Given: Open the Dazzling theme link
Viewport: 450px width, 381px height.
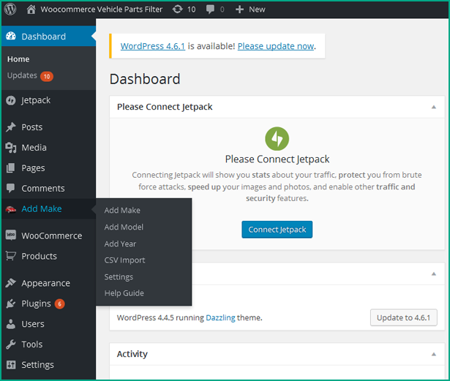Looking at the screenshot, I should coord(220,317).
